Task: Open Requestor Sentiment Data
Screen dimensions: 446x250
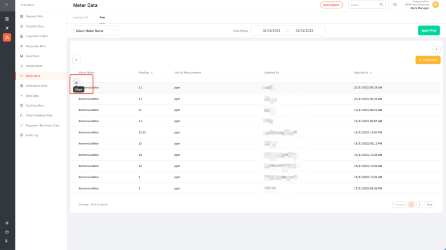Action: (42, 125)
